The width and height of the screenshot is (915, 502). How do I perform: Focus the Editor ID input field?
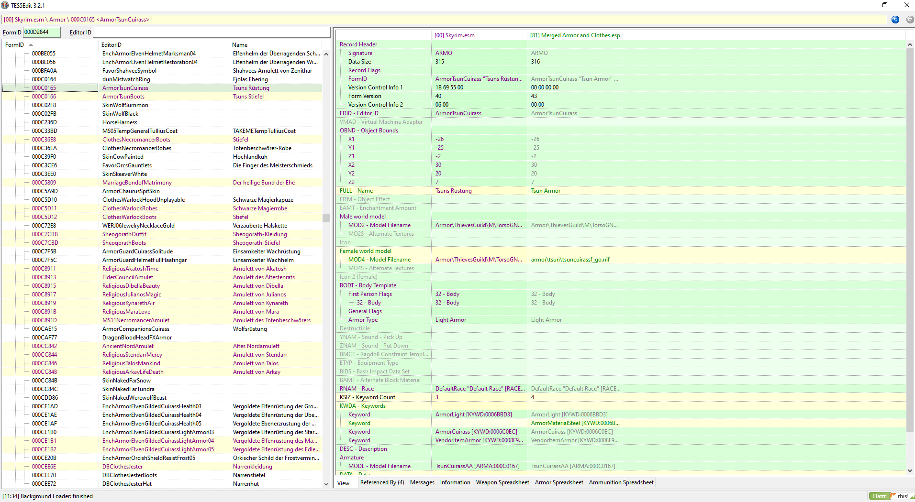coord(212,32)
